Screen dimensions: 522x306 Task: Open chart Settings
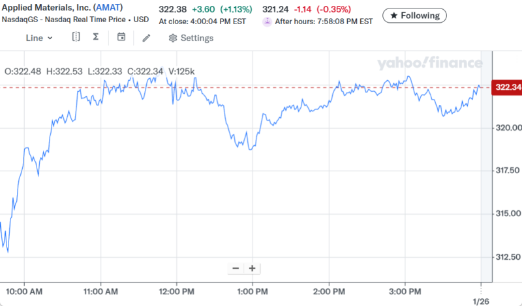[191, 38]
